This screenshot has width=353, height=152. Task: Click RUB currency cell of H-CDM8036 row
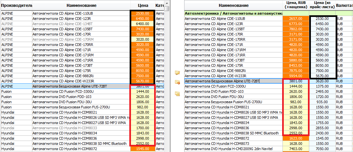344,128
